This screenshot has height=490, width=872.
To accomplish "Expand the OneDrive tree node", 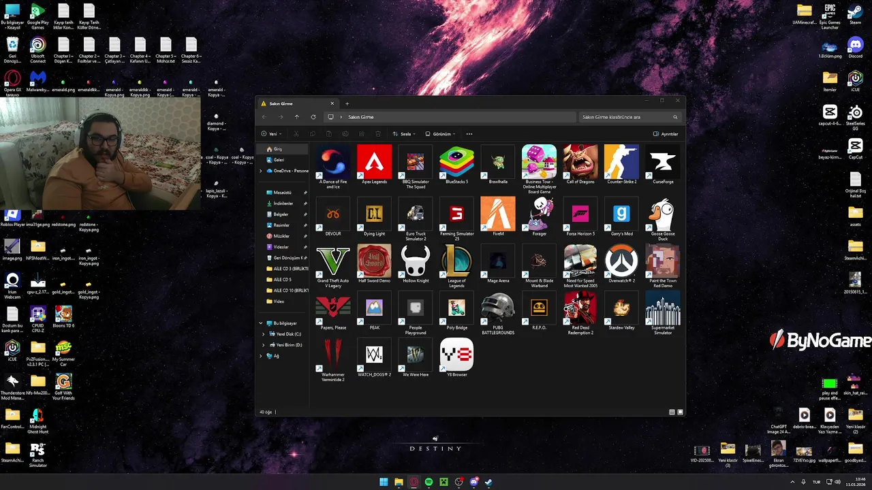I will (261, 171).
